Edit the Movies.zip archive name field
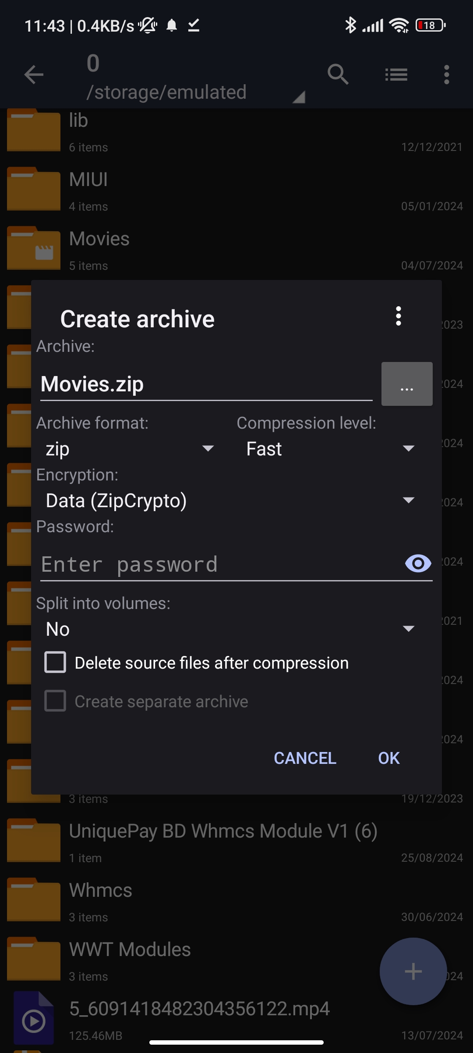This screenshot has height=1053, width=473. [x=206, y=384]
